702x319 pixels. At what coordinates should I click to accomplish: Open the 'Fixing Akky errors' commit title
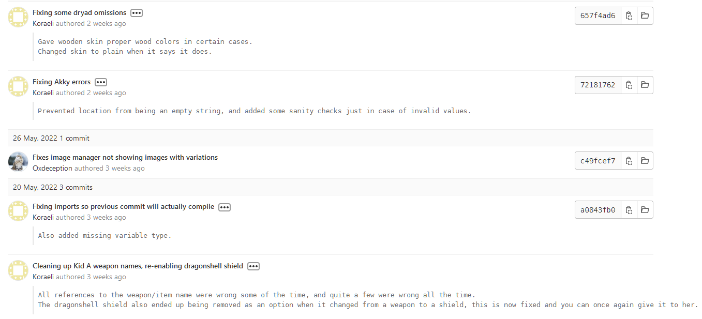(62, 82)
